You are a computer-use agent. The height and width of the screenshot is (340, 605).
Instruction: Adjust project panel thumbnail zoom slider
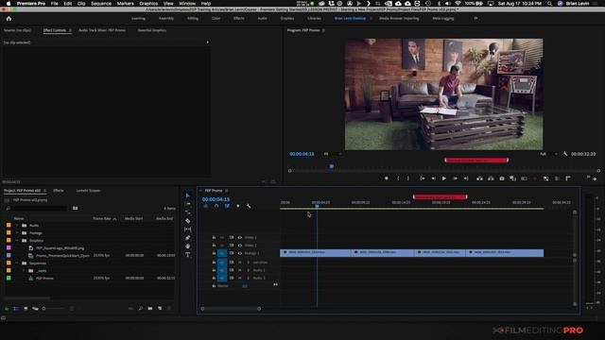click(x=53, y=309)
